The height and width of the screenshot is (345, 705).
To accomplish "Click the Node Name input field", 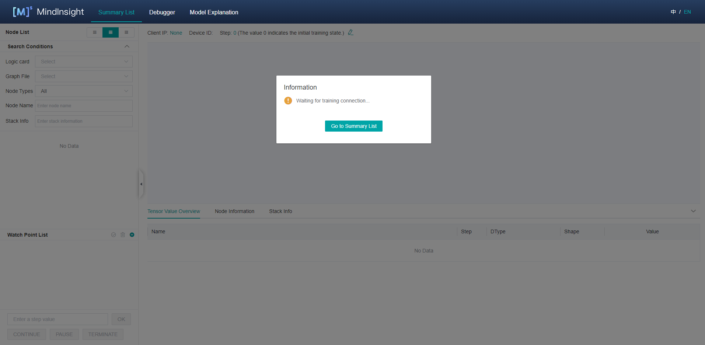I will pyautogui.click(x=84, y=106).
